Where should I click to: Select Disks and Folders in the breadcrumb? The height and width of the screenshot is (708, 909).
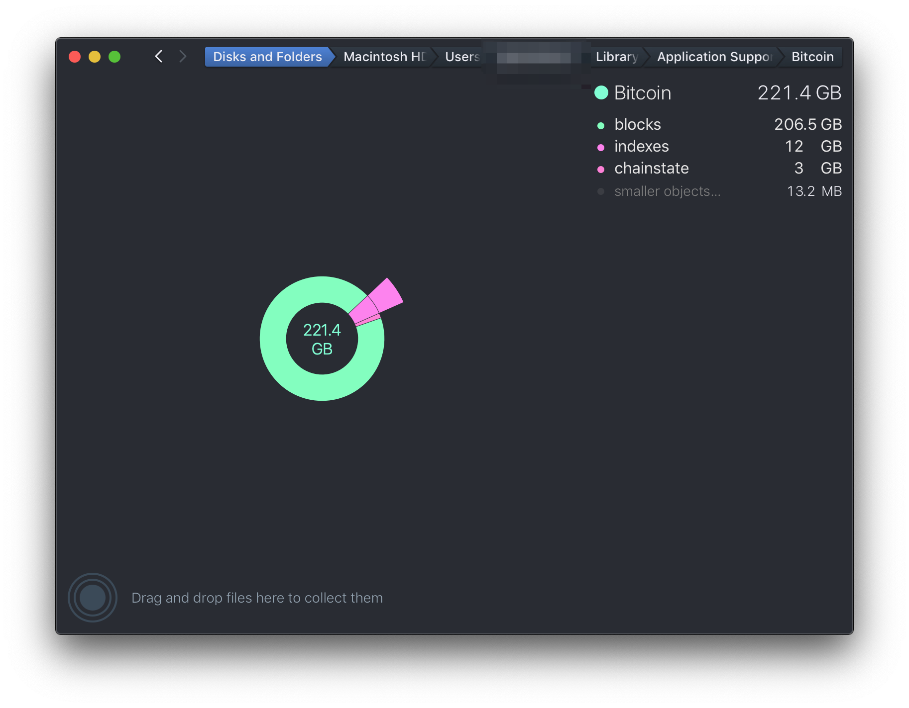pos(267,56)
